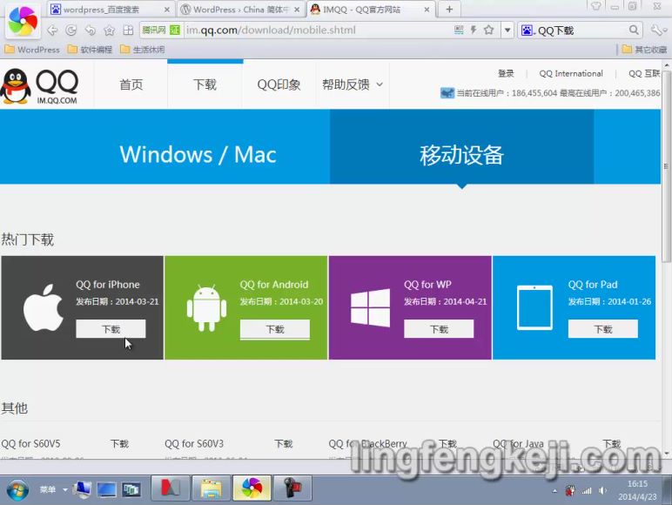Click the magnifier search icon
This screenshot has height=505, width=672.
(634, 30)
